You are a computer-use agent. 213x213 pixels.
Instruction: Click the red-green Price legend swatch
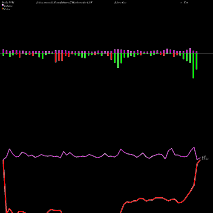tap(3, 9)
